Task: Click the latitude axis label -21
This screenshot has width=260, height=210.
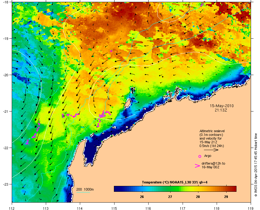Action: (x=6, y=111)
